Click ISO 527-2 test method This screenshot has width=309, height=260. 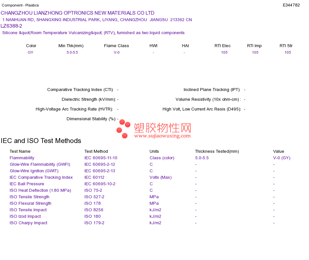pos(94,197)
